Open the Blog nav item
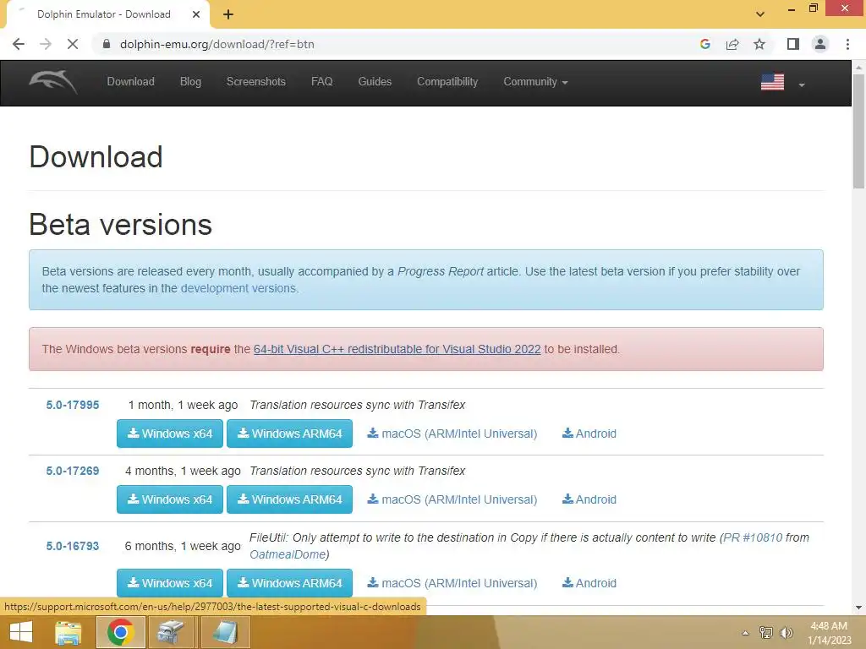 pyautogui.click(x=190, y=82)
